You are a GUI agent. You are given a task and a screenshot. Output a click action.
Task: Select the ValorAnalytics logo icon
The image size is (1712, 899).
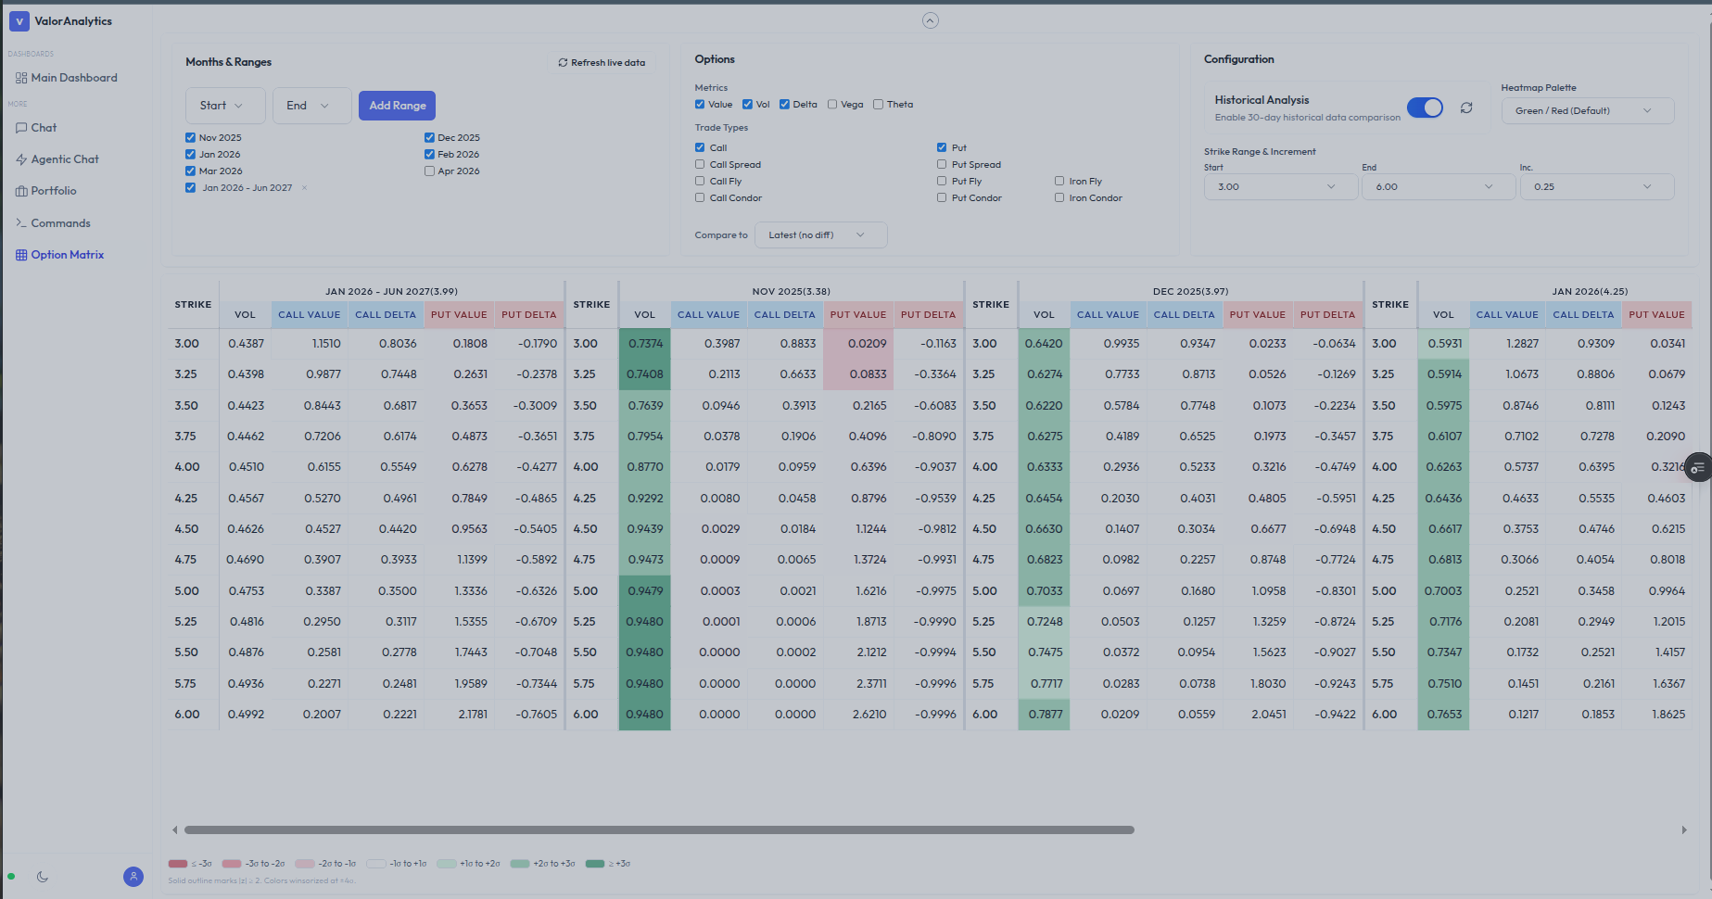point(19,20)
